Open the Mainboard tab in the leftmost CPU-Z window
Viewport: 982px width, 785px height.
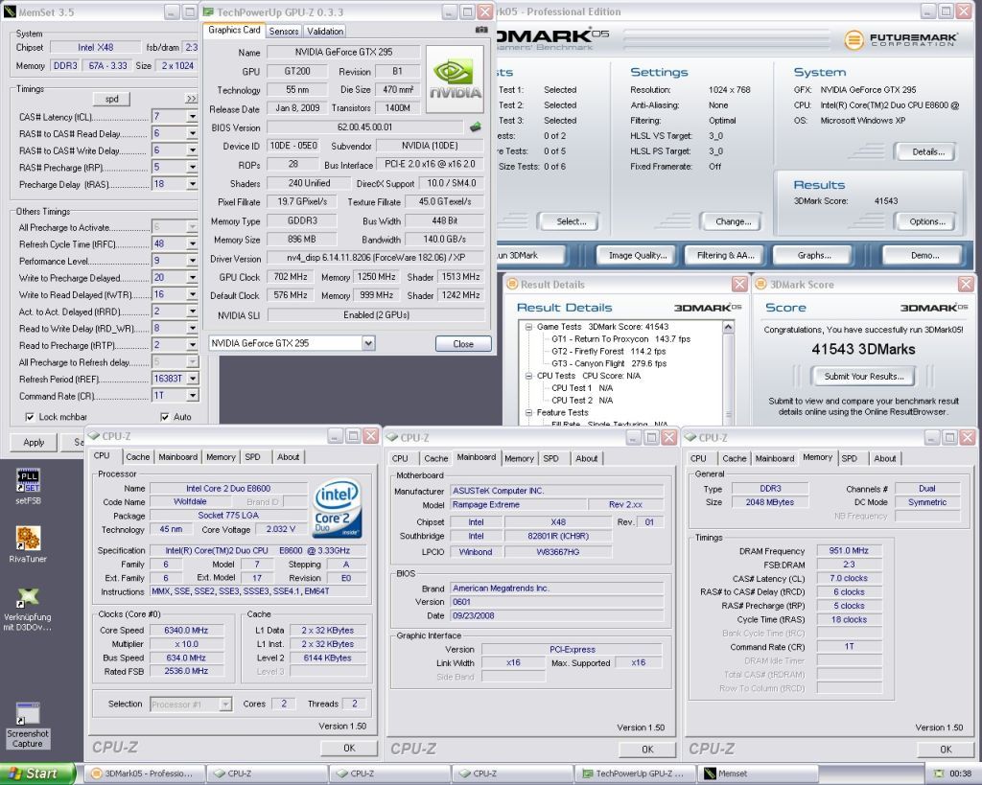click(x=177, y=457)
